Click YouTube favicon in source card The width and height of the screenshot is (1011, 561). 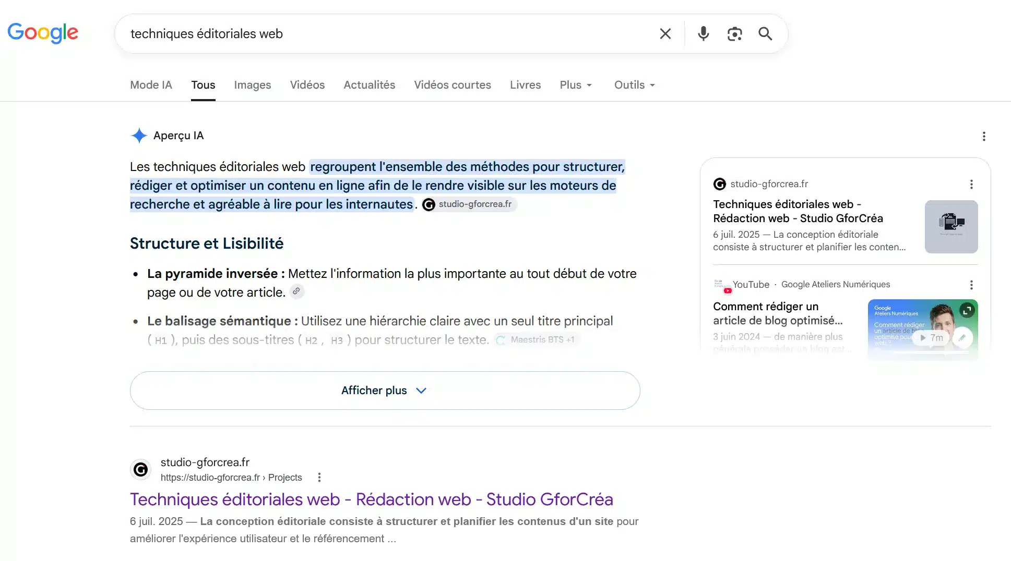click(722, 286)
